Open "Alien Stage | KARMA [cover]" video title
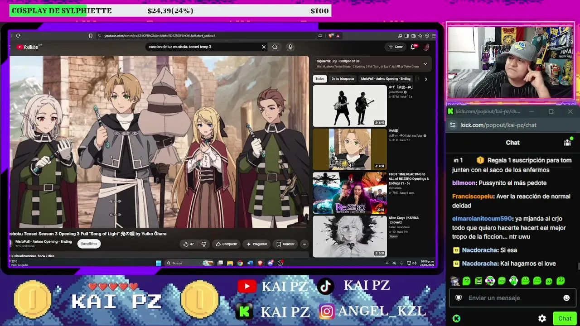580x326 pixels. pos(404,221)
